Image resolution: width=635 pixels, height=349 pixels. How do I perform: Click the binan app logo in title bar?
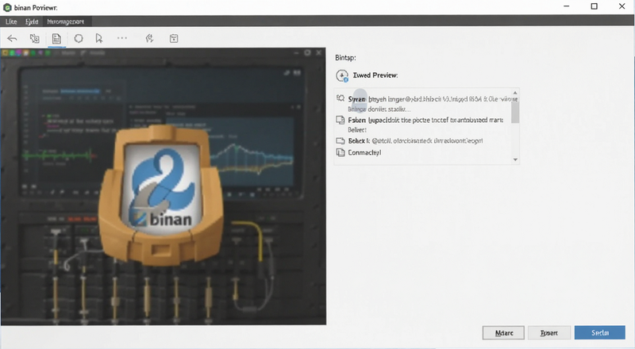(x=7, y=7)
